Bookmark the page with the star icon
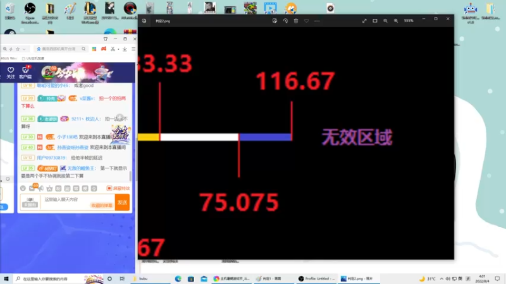The height and width of the screenshot is (284, 506). click(18, 49)
